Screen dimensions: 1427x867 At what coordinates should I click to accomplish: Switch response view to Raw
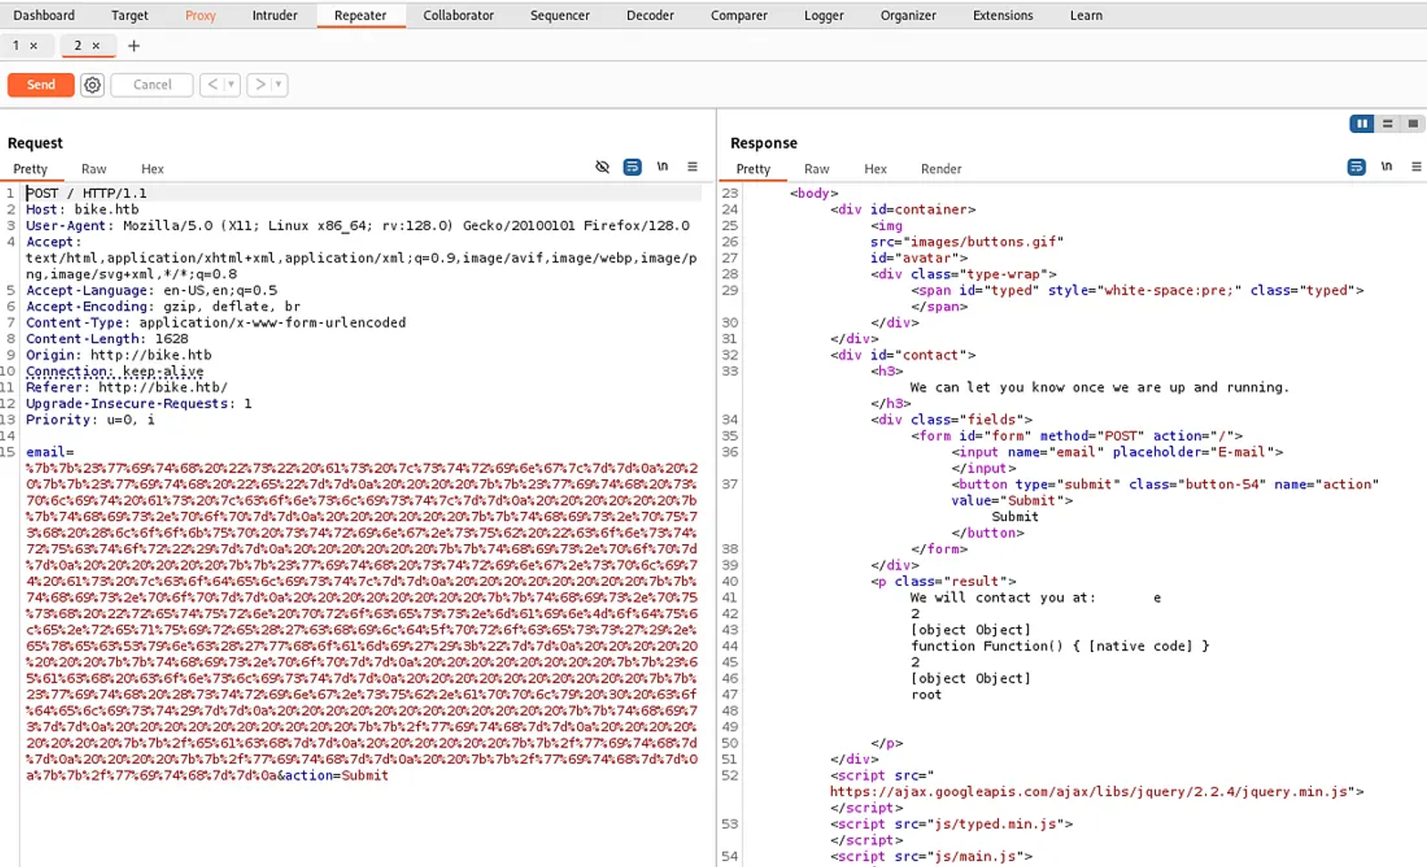(816, 169)
